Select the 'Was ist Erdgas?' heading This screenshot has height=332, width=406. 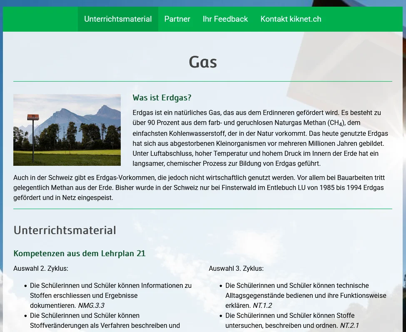point(162,97)
